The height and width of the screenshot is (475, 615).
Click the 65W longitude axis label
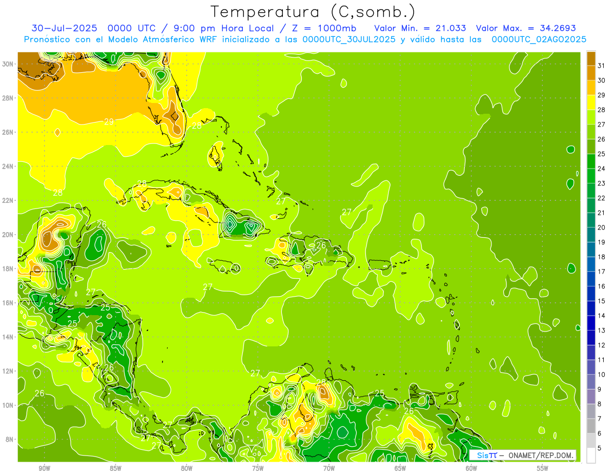tap(400, 468)
